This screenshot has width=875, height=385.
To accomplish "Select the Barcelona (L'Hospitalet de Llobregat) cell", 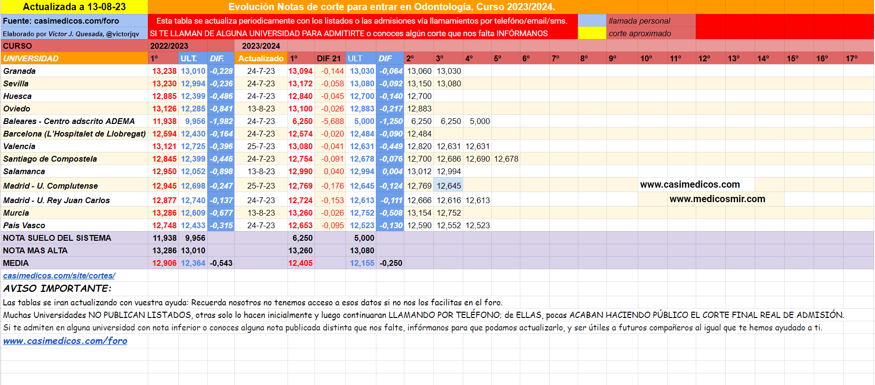I will click(x=74, y=134).
